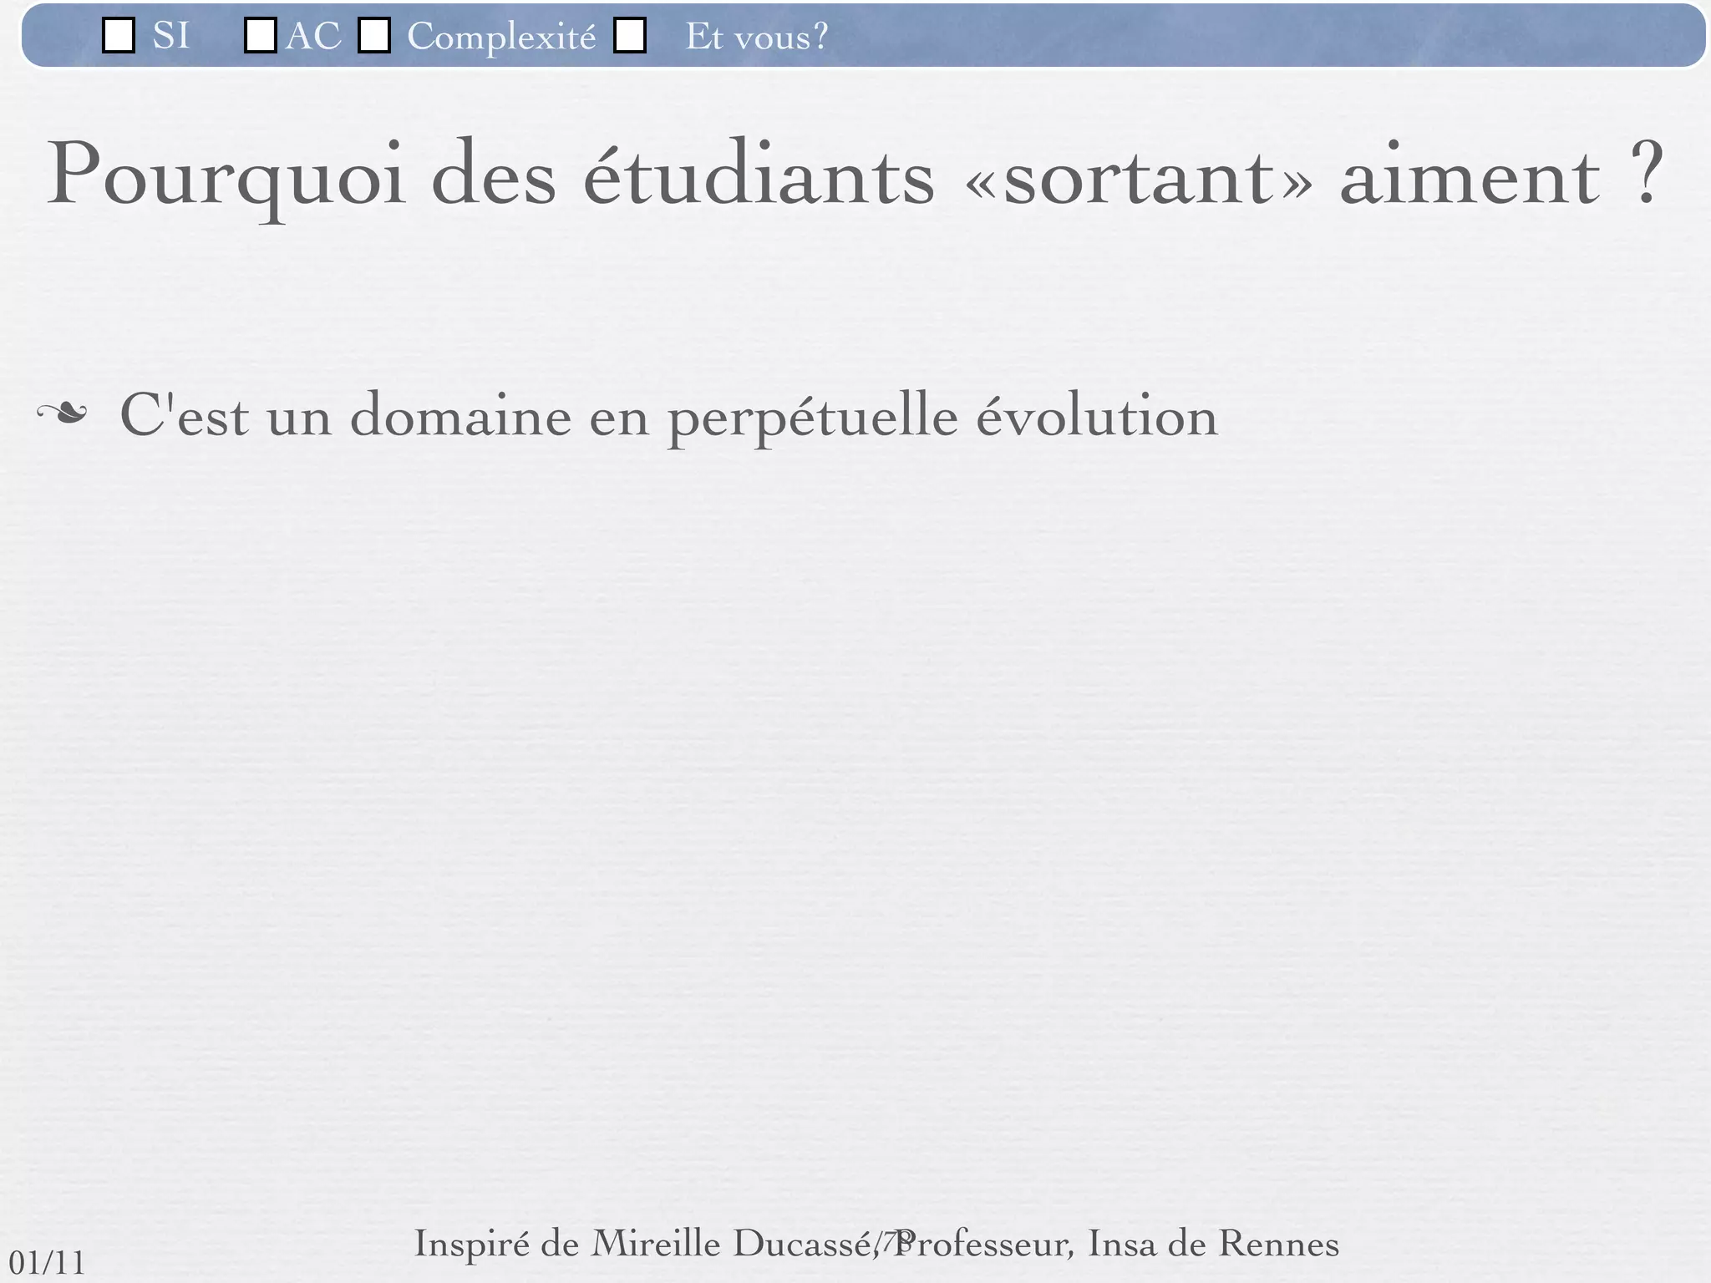Tick the checkbox next to SI
This screenshot has width=1711, height=1283.
[119, 36]
